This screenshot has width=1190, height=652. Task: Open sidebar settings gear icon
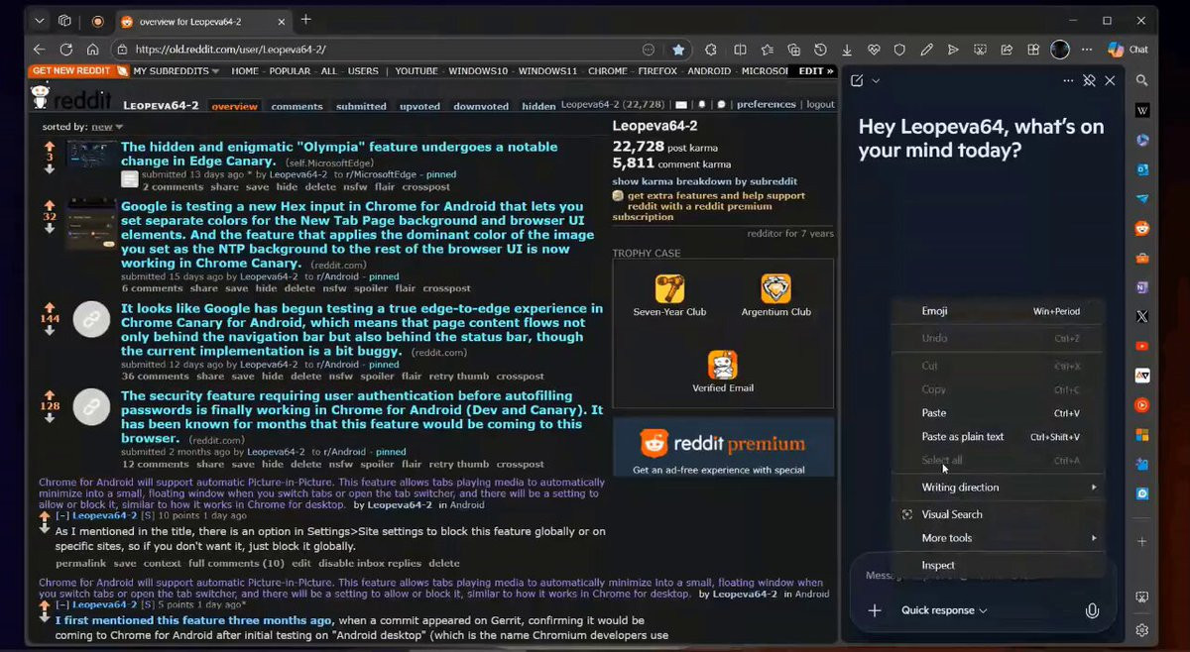coord(1142,630)
